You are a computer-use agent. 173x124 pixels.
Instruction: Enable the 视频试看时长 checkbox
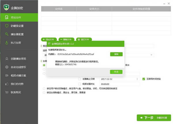click(80, 84)
